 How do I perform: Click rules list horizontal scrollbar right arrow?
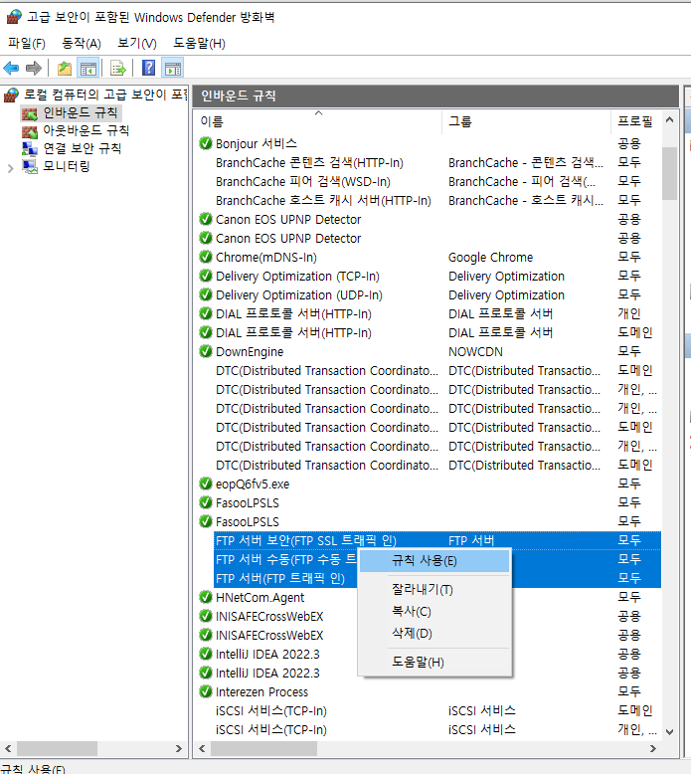click(653, 749)
